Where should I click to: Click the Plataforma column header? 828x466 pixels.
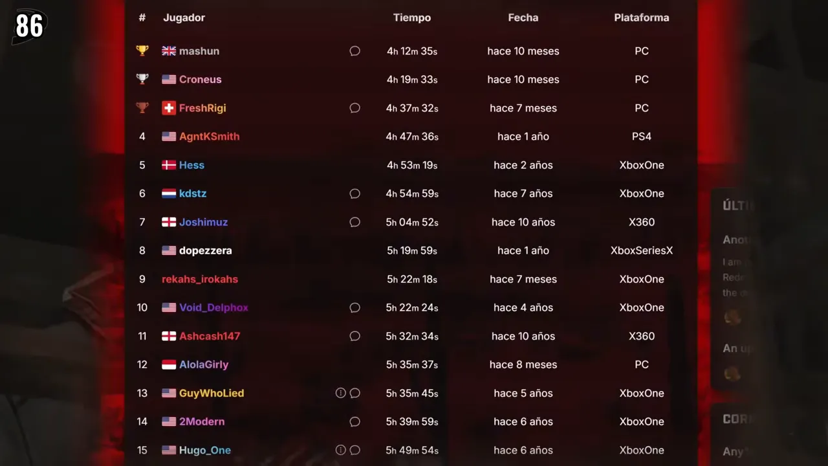641,17
